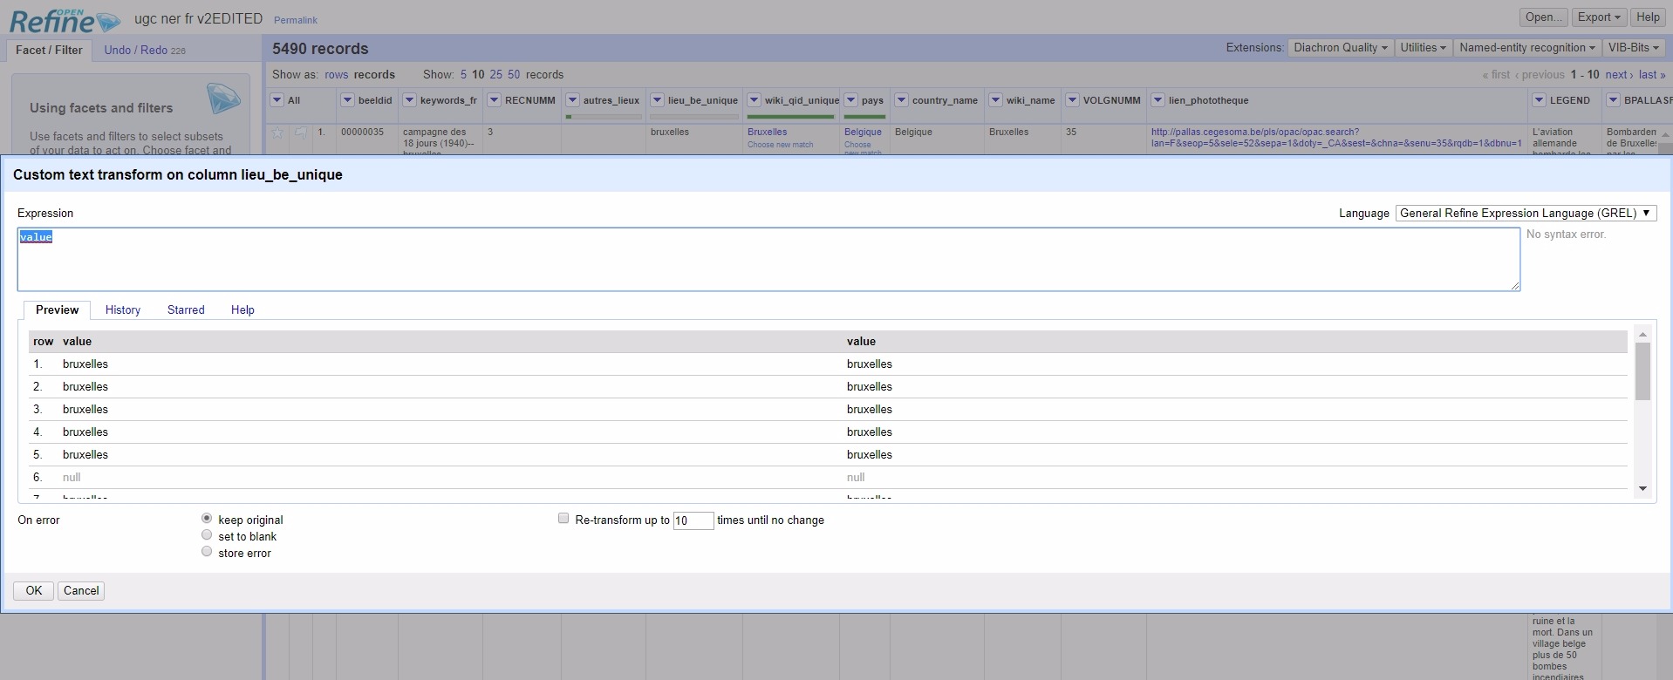The image size is (1673, 680).
Task: Open BPALLASF column dropdown arrow
Action: click(1613, 100)
